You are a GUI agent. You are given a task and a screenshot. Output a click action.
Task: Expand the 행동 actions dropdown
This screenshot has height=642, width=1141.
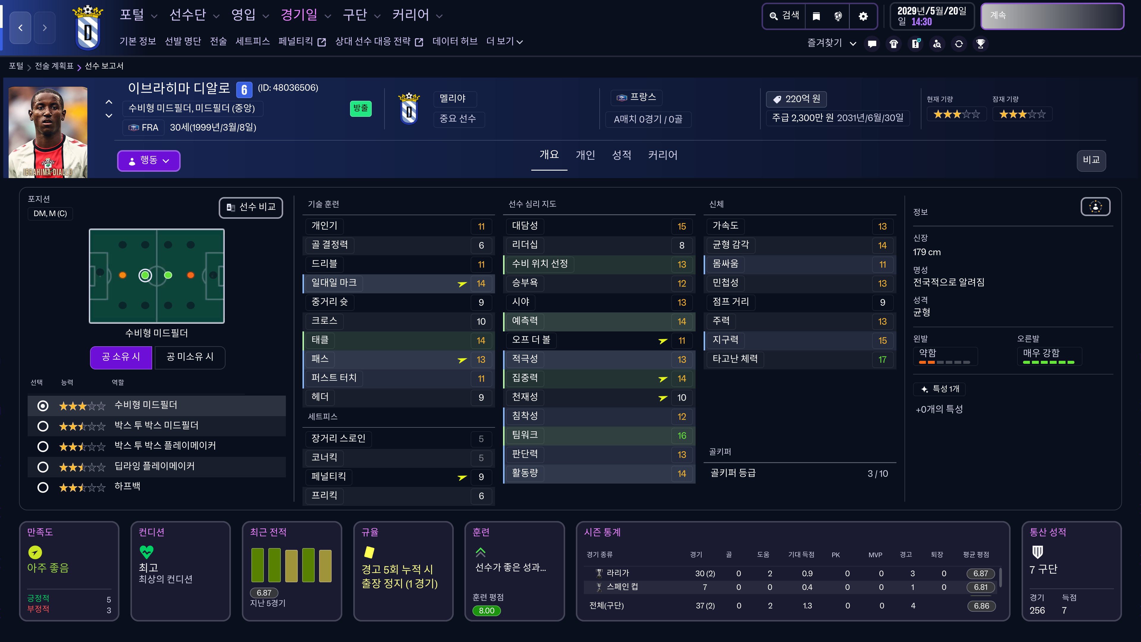[x=148, y=160]
